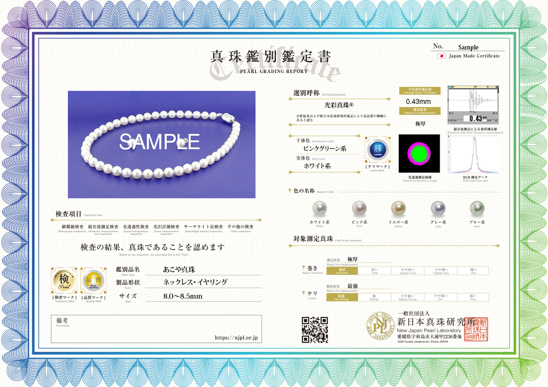Click the QR code at the bottom
Screen dimensions: 548x387
(x=315, y=330)
